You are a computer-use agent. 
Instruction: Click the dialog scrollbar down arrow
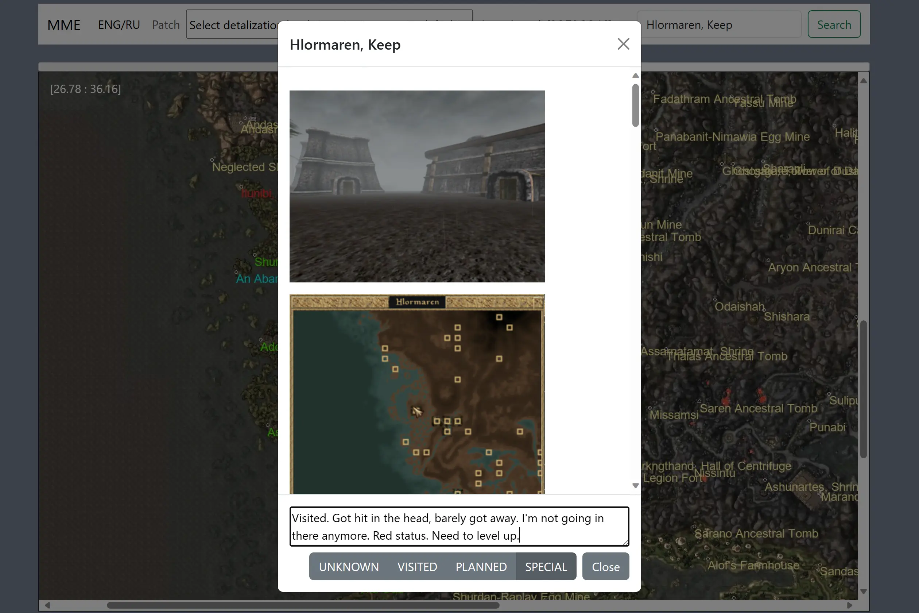click(635, 486)
